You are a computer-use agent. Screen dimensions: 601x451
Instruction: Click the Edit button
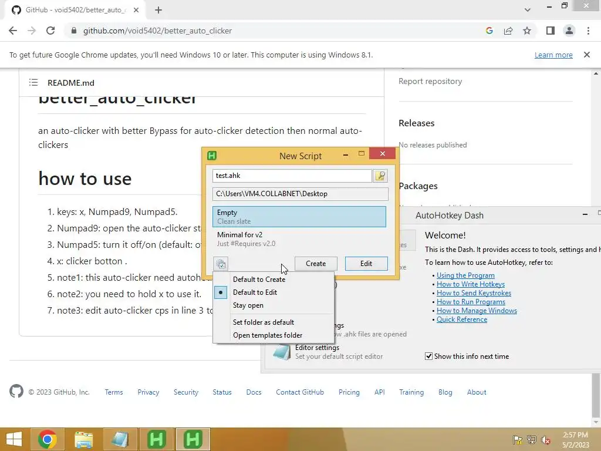pos(366,264)
